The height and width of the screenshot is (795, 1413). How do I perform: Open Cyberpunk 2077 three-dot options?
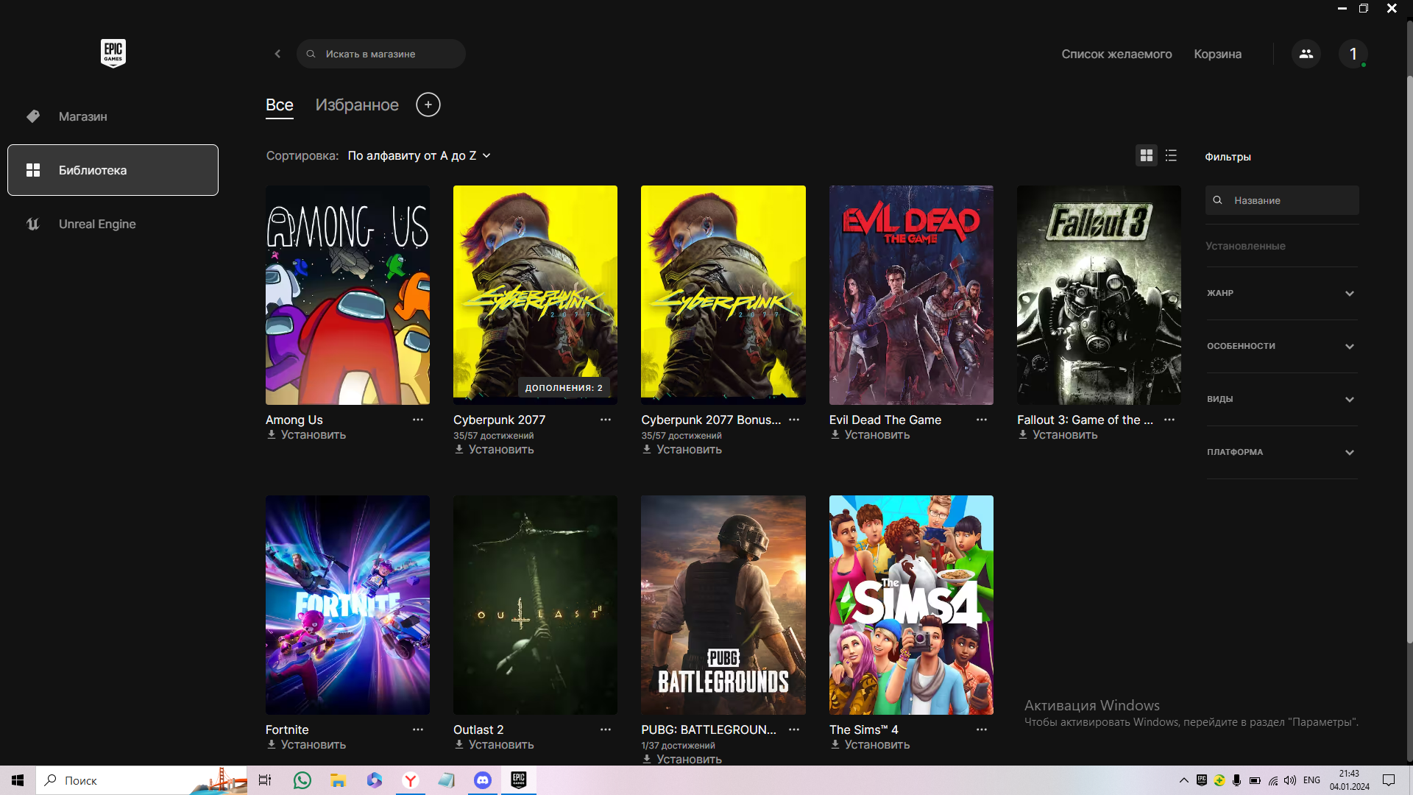[x=606, y=420]
